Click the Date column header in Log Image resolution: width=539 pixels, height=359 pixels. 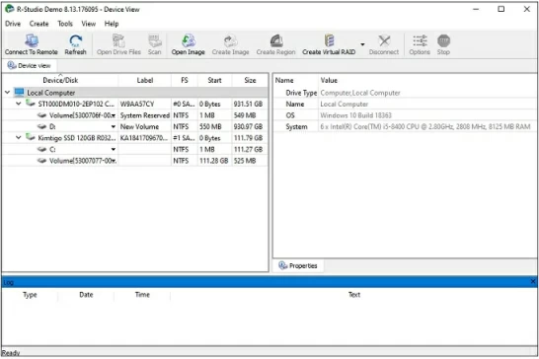click(86, 295)
